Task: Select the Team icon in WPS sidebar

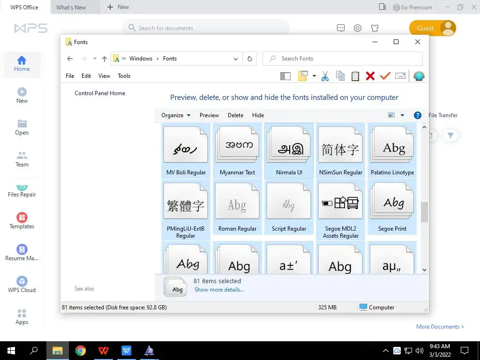Action: [22, 155]
